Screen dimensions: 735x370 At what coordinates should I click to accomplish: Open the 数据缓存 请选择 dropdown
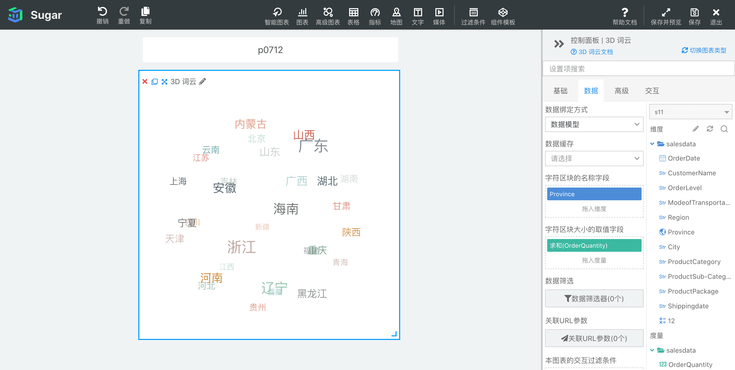pyautogui.click(x=594, y=158)
